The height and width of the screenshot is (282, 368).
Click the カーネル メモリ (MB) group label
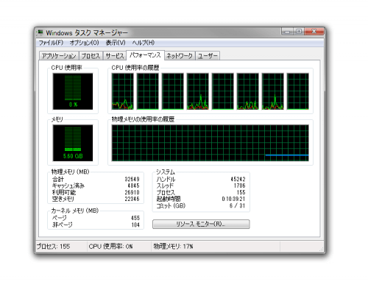coord(75,211)
